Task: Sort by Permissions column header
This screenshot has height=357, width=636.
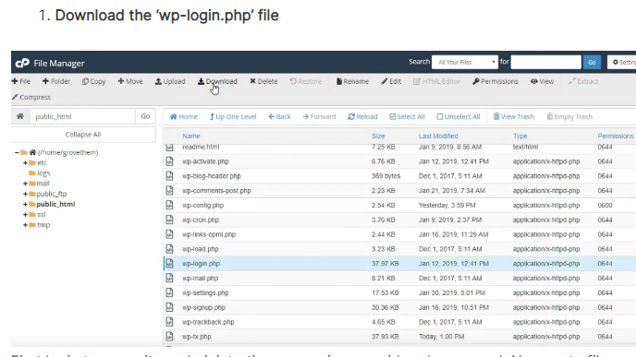Action: 616,136
